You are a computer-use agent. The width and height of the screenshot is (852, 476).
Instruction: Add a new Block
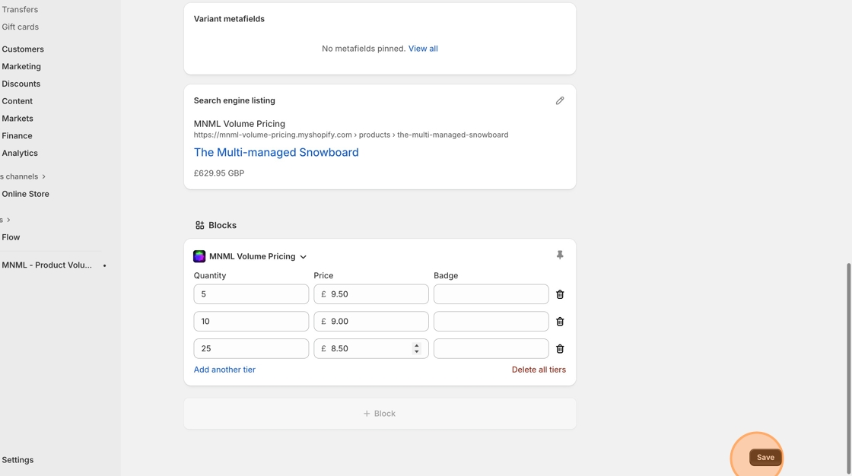[x=380, y=414]
